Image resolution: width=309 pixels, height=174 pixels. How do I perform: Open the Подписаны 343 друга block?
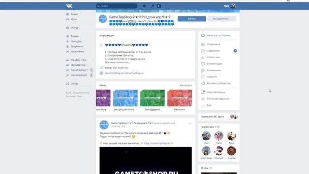pyautogui.click(x=219, y=117)
